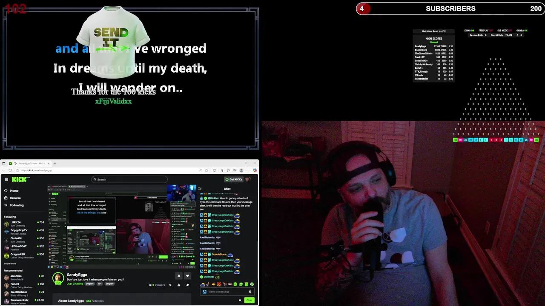Toggle notification bell for SandyEggo
This screenshot has width=545, height=306.
pyautogui.click(x=179, y=276)
